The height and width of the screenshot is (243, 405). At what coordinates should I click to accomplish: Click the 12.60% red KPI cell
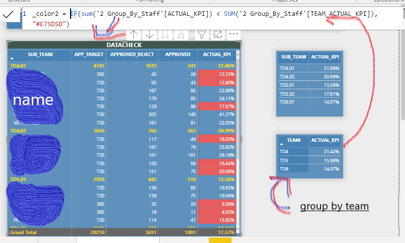(x=217, y=82)
